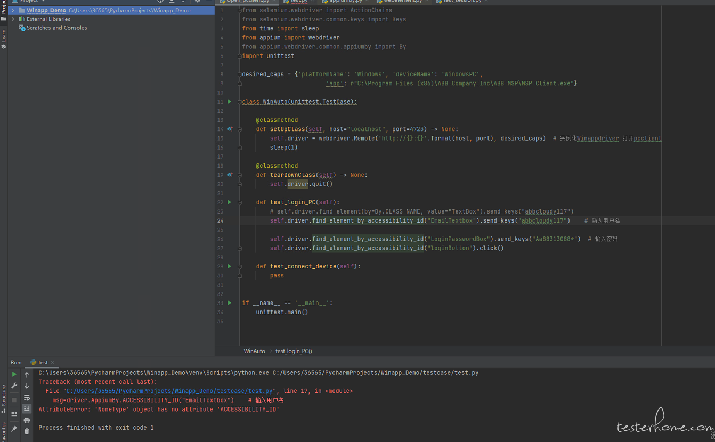Run test_connect_device from line 29 gutter arrow
Image resolution: width=715 pixels, height=442 pixels.
230,266
